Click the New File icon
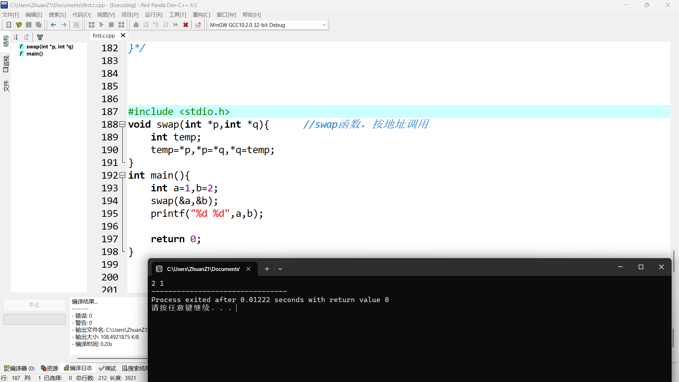The image size is (679, 382). tap(9, 25)
